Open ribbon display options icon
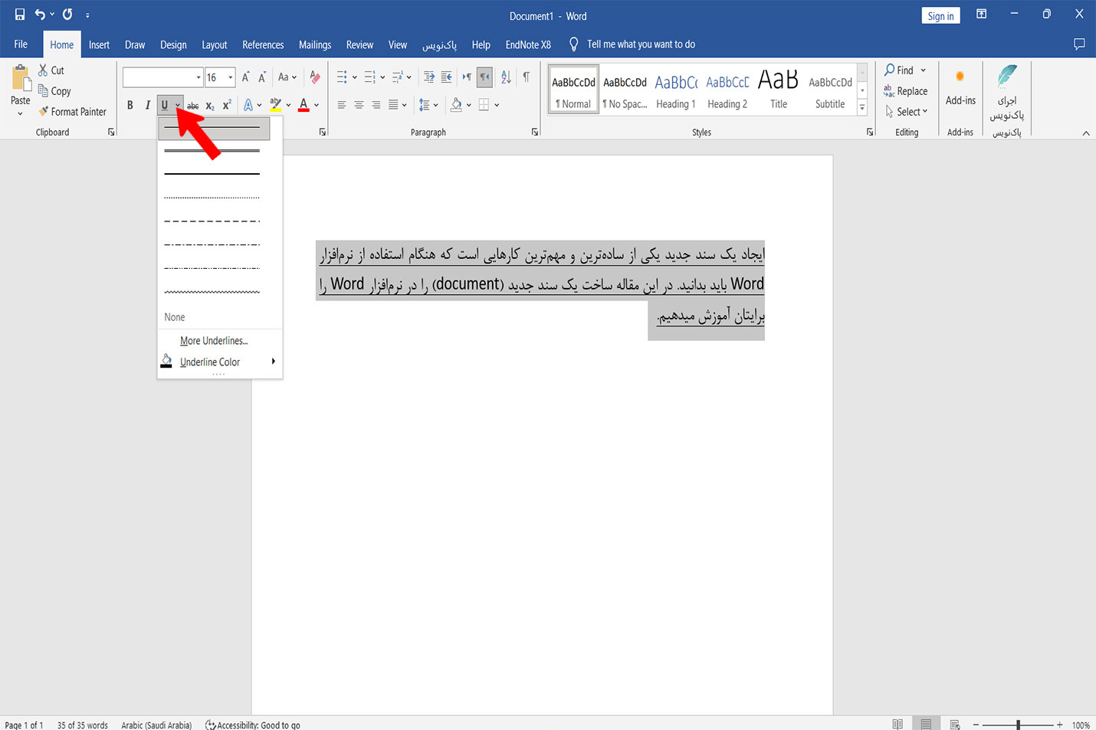1096x730 pixels. [981, 14]
